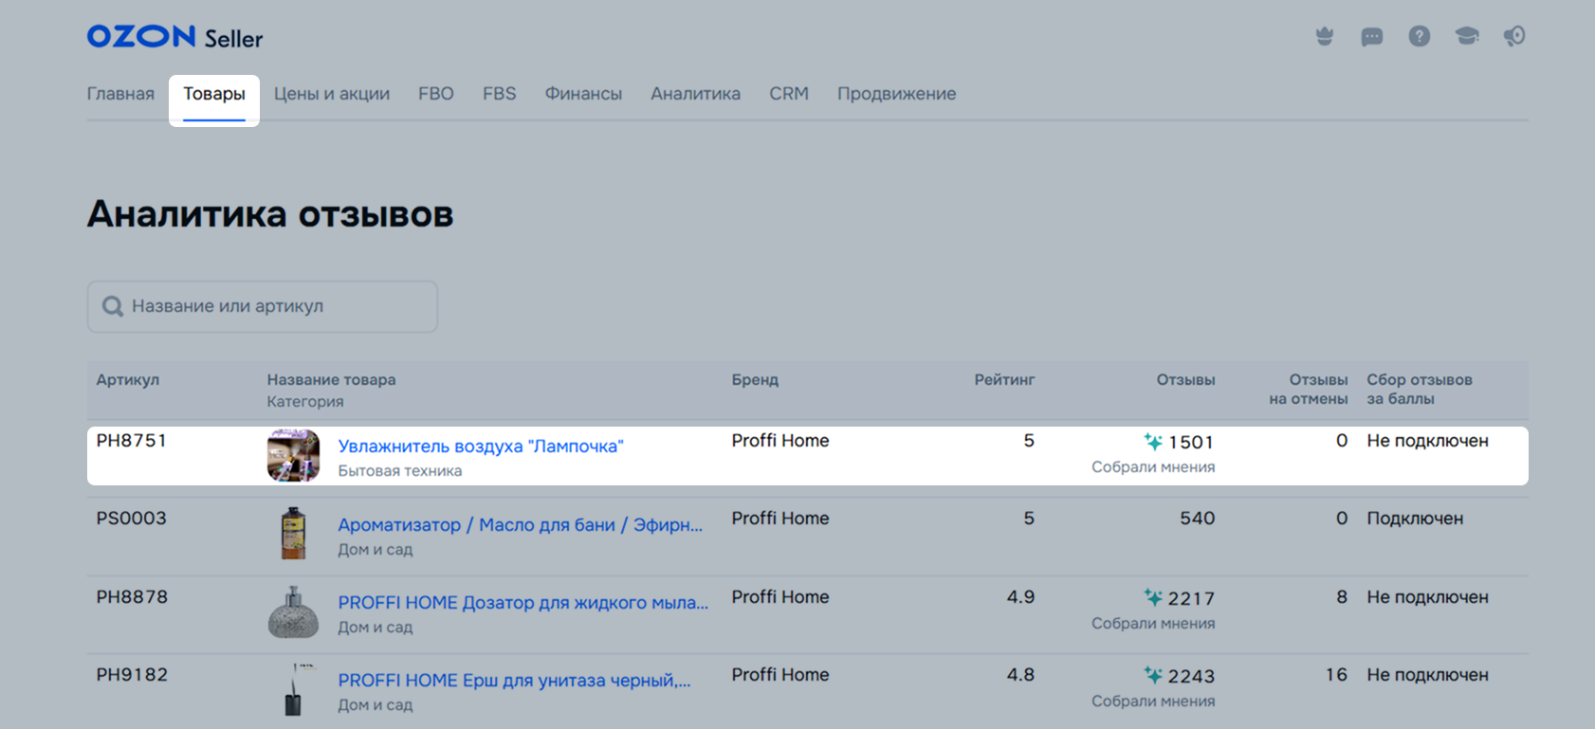Click the humidifier product thumbnail
The width and height of the screenshot is (1595, 729).
click(x=293, y=455)
